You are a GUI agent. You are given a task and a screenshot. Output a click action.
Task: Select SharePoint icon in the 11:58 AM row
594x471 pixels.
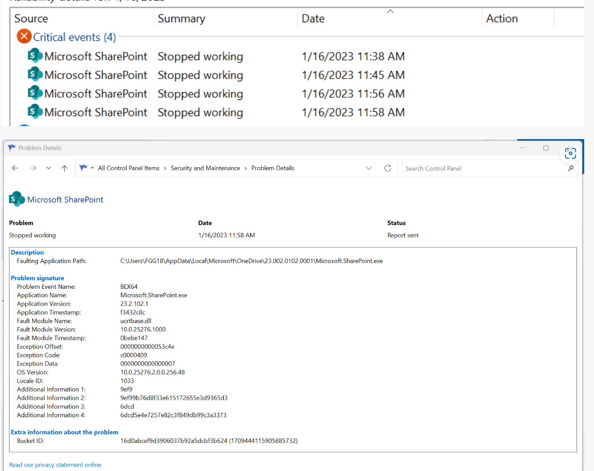[x=35, y=112]
